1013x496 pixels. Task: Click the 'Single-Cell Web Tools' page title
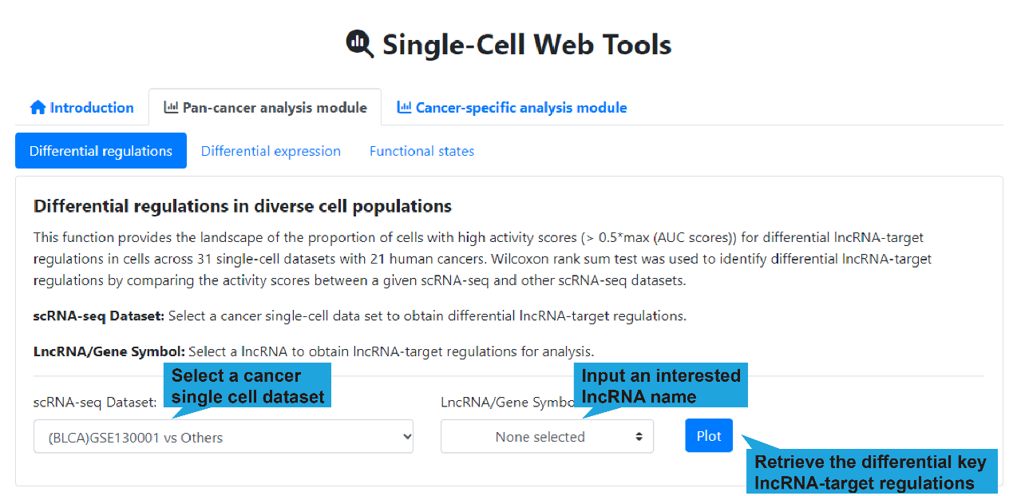(x=526, y=44)
